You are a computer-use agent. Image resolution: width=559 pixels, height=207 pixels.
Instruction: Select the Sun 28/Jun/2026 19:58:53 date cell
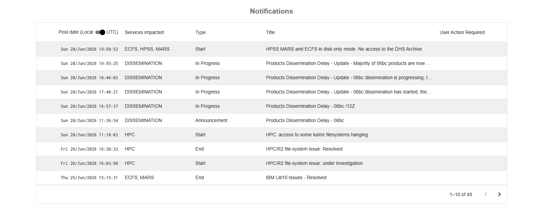(x=89, y=49)
